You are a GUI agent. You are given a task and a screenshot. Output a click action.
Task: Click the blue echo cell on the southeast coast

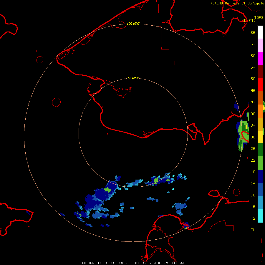pyautogui.click(x=186, y=225)
